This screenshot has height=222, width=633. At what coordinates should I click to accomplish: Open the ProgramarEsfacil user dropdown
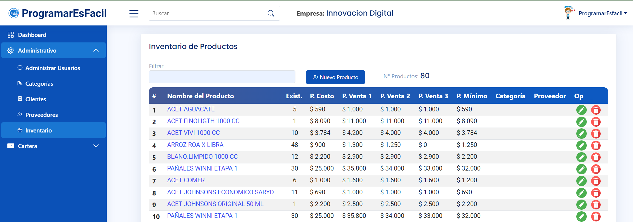click(602, 13)
